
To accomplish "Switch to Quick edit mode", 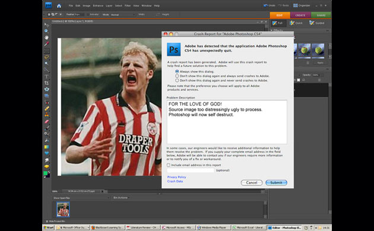I will coord(296,23).
